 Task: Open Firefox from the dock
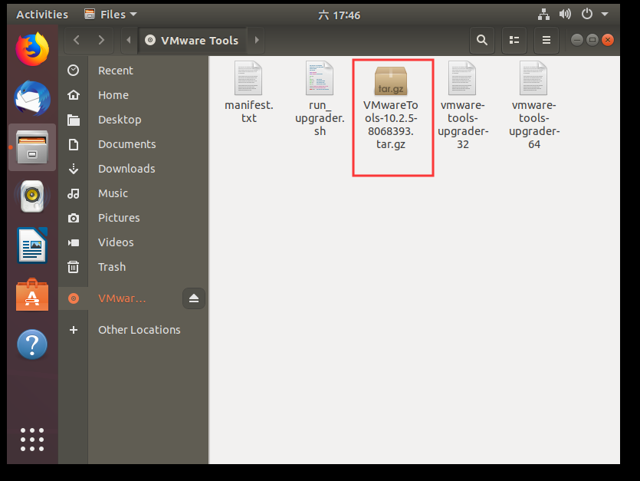(x=32, y=49)
